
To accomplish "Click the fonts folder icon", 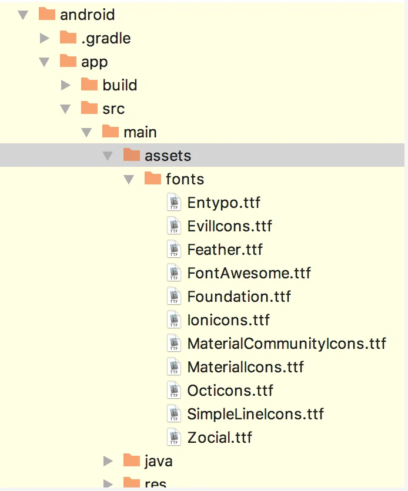I will tap(153, 178).
